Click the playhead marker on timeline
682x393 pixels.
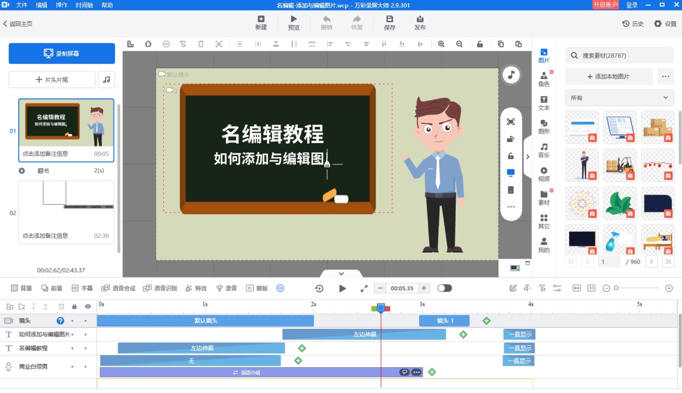381,308
